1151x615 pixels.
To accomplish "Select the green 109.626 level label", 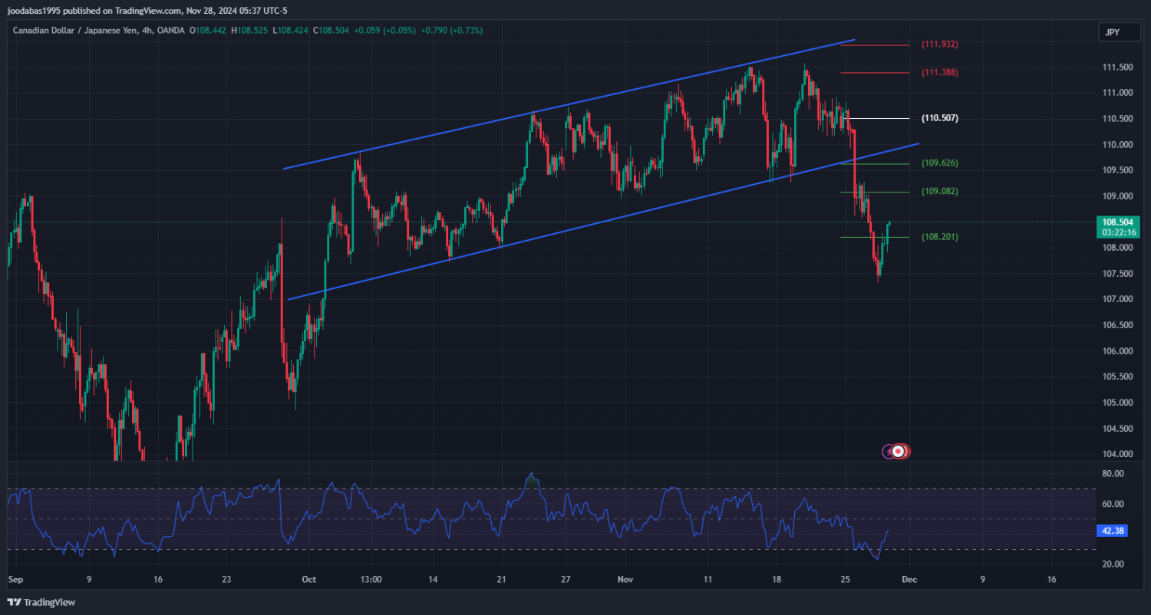I will 939,163.
